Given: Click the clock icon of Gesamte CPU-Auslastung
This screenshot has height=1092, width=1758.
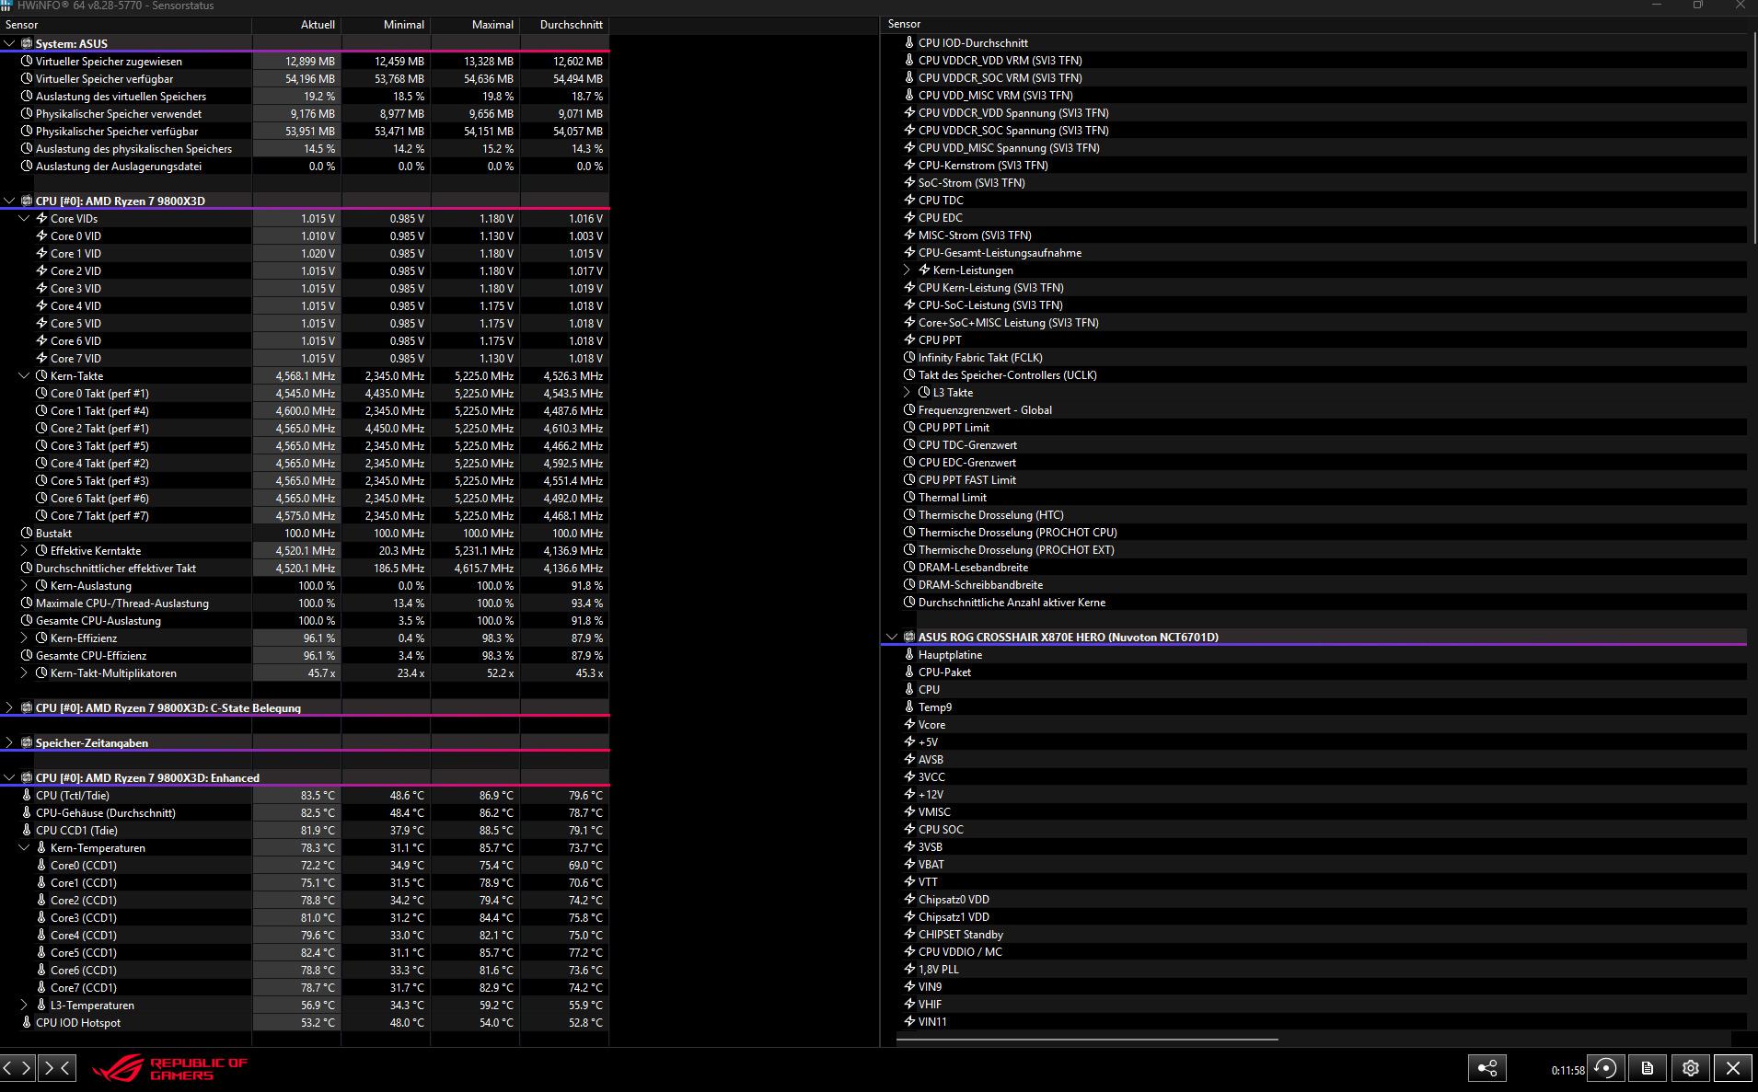Looking at the screenshot, I should pos(27,620).
